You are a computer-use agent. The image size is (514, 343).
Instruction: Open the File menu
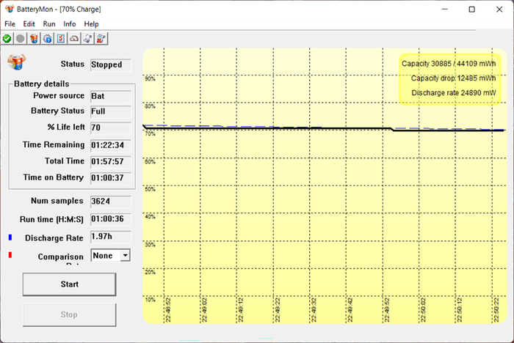(x=10, y=24)
